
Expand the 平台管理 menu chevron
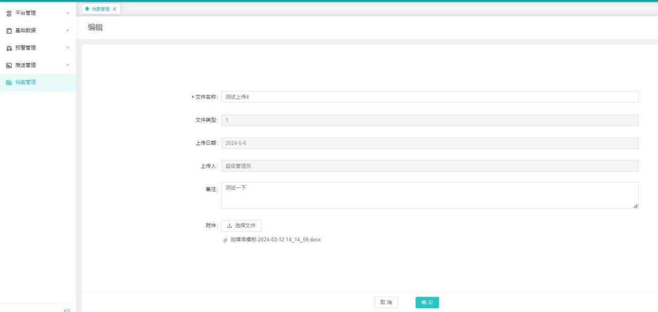click(67, 12)
